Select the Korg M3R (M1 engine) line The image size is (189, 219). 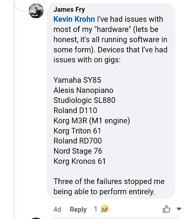tap(92, 121)
